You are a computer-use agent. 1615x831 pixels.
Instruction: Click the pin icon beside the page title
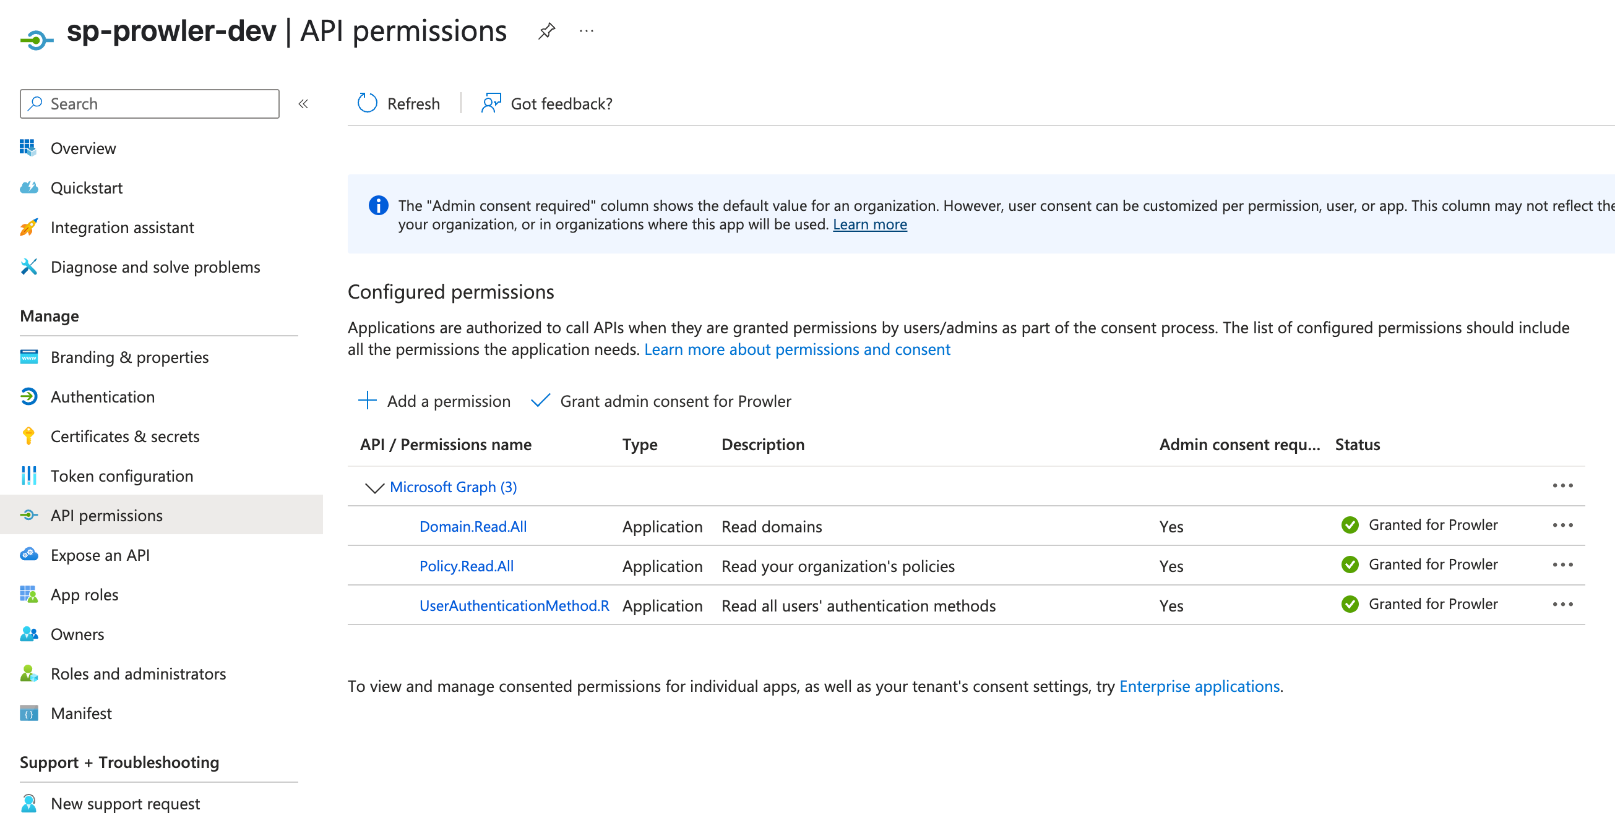coord(546,31)
